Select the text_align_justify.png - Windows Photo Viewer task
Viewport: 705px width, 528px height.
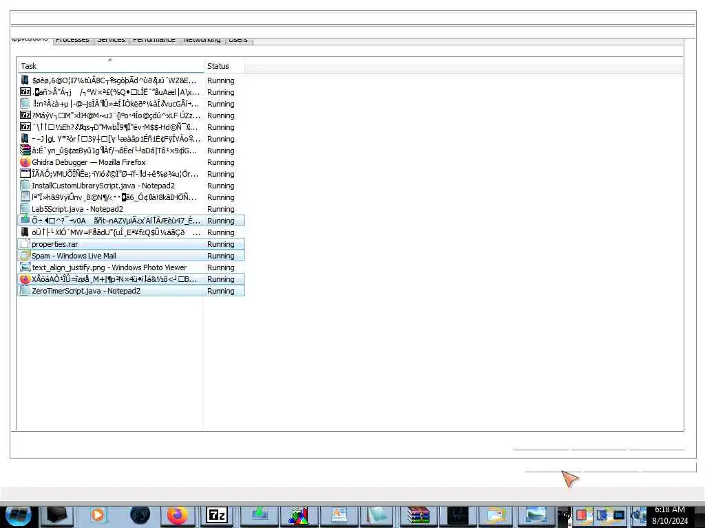(x=131, y=267)
